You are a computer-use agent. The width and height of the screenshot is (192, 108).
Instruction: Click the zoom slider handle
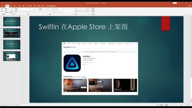[181, 105]
